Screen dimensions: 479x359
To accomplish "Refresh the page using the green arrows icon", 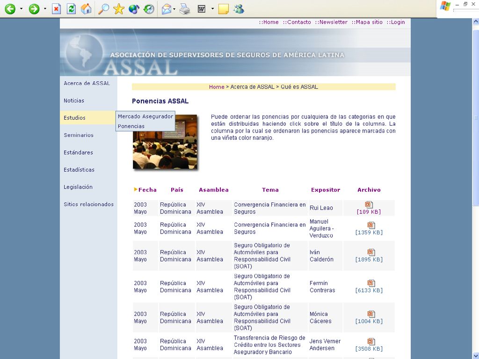I will pos(71,9).
